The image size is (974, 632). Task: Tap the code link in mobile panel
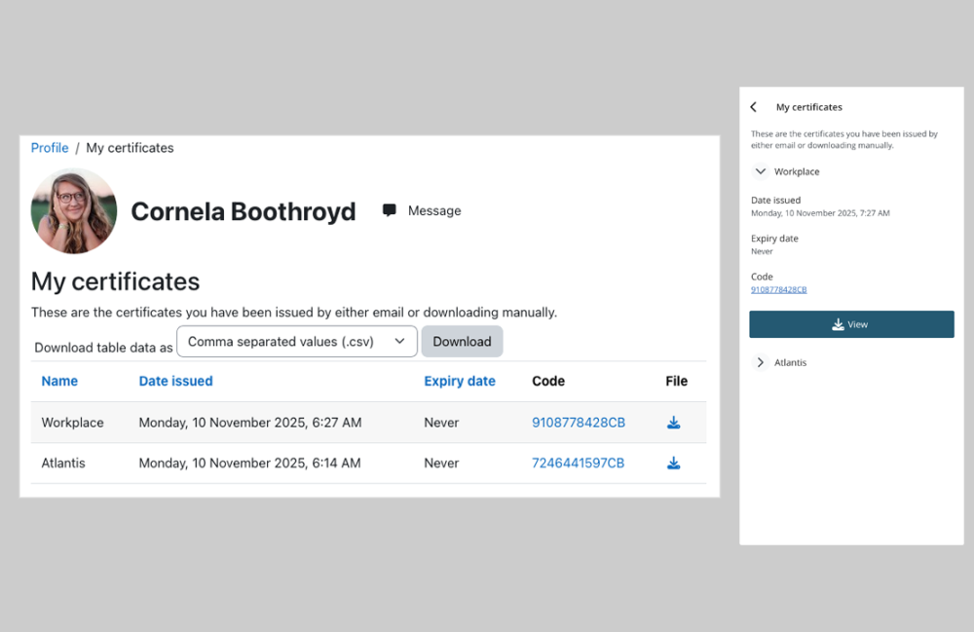pyautogui.click(x=778, y=289)
